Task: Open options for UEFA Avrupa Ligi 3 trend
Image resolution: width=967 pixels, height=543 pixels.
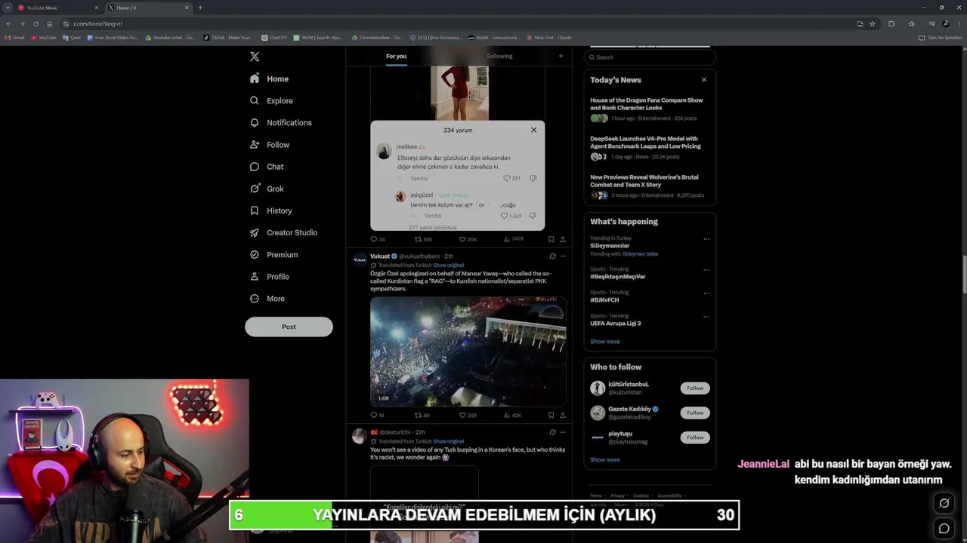Action: 706,317
